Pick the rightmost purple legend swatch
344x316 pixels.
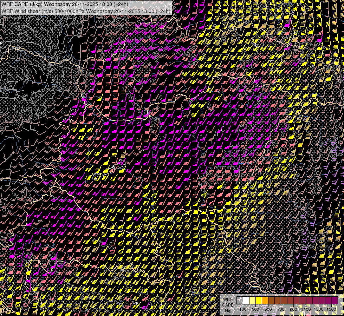pos(335,301)
